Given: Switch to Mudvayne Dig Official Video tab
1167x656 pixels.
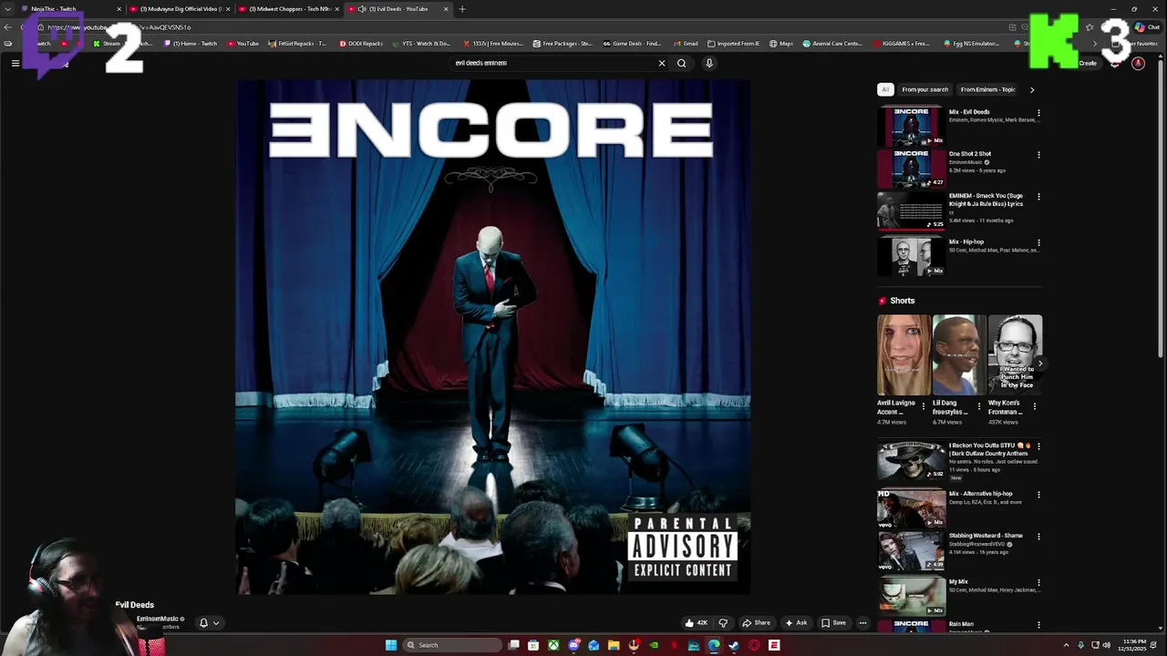Looking at the screenshot, I should [x=179, y=9].
